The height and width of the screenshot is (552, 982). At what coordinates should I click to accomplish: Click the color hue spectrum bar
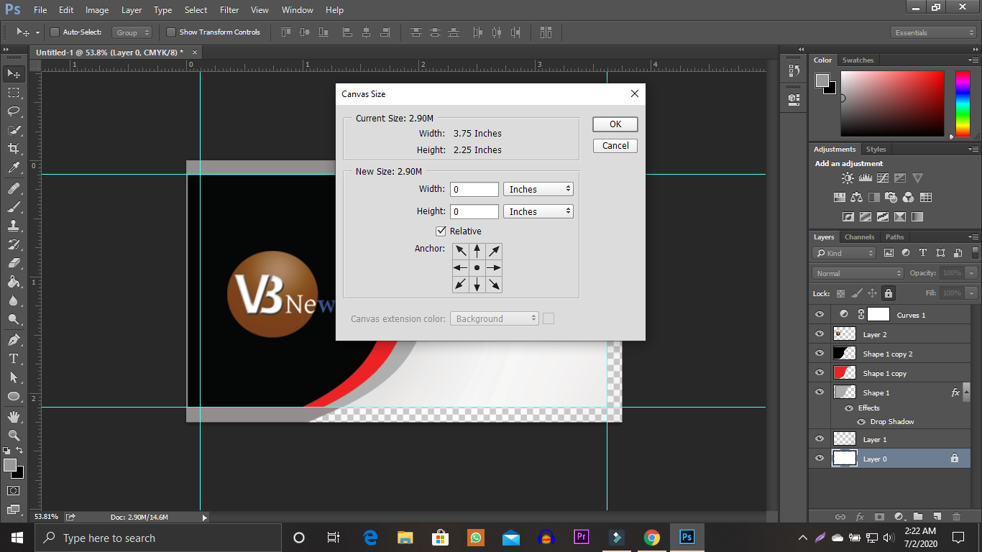coord(962,103)
